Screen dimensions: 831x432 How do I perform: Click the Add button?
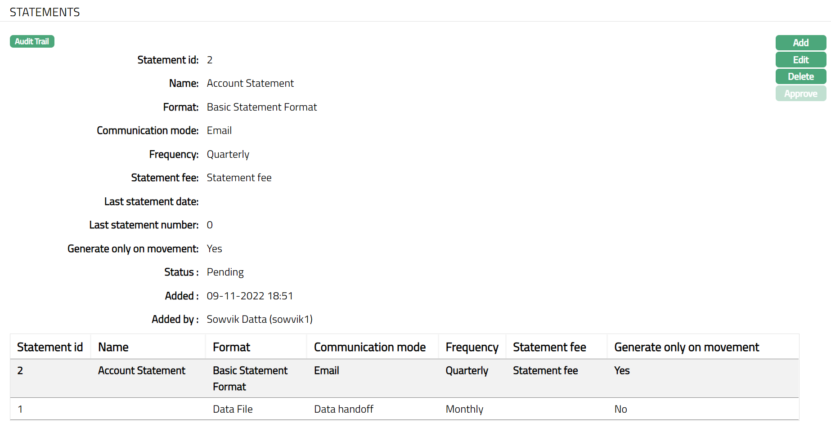tap(800, 43)
